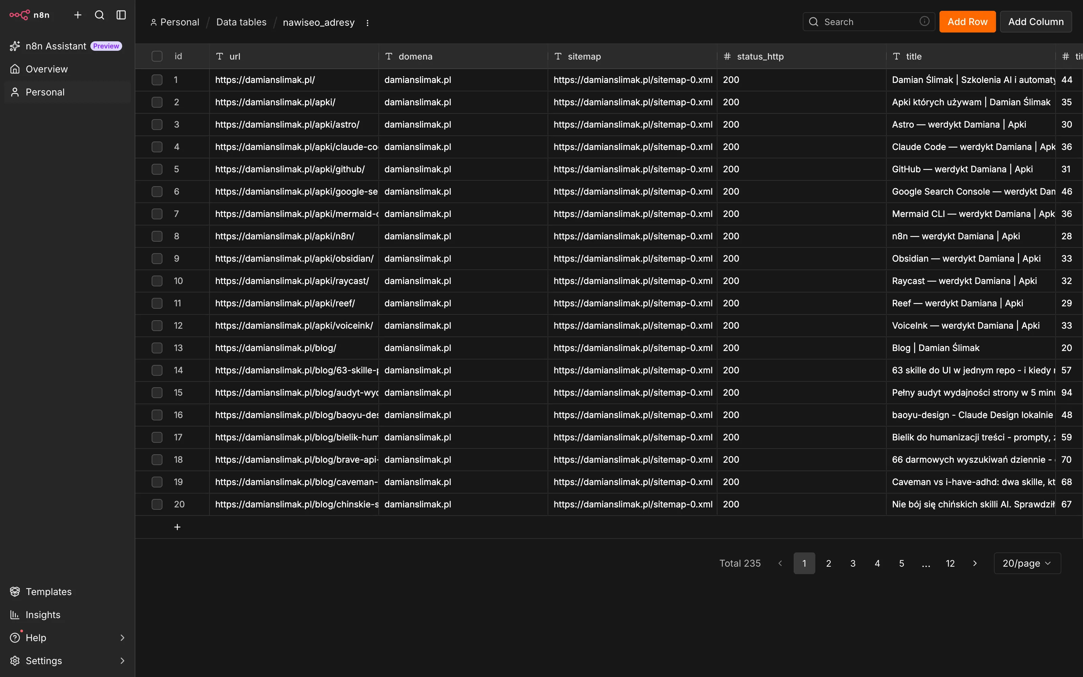Click the text-type icon of url column

[x=219, y=57]
